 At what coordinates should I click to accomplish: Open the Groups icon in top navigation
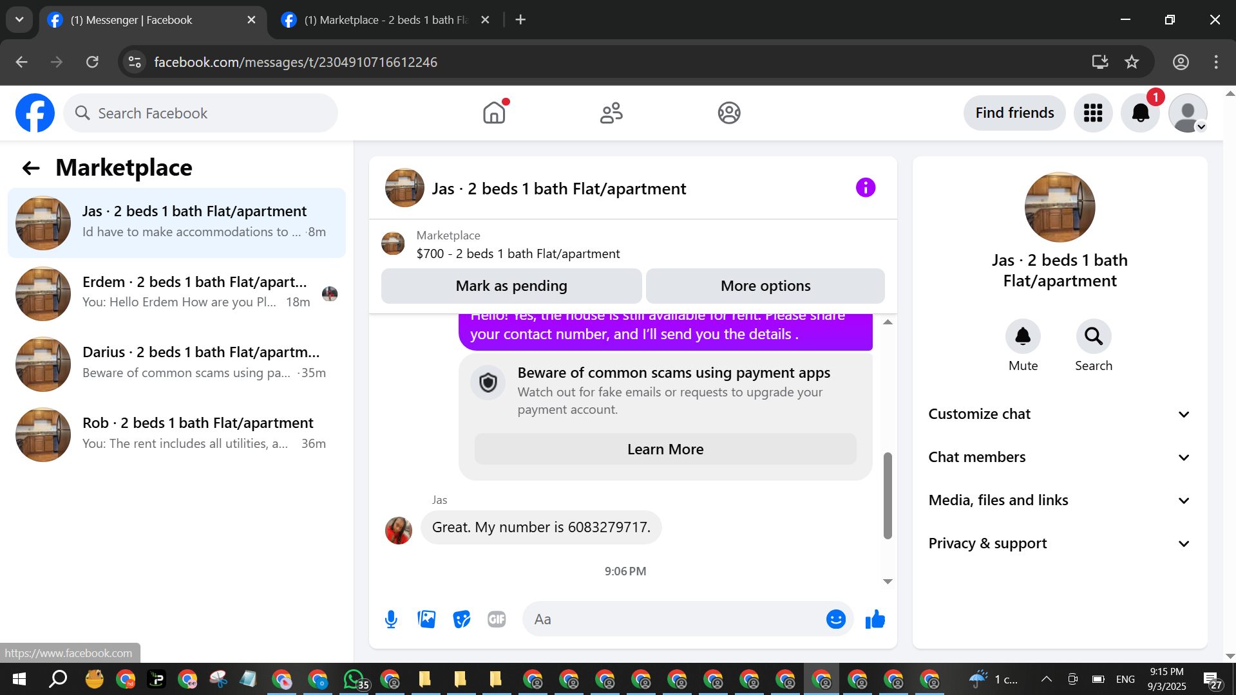(x=729, y=113)
